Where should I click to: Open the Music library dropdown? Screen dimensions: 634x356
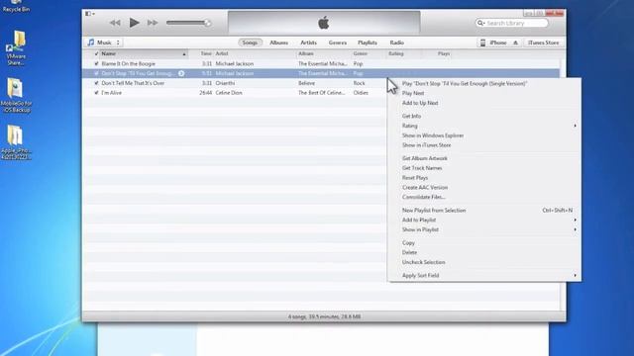pyautogui.click(x=103, y=43)
